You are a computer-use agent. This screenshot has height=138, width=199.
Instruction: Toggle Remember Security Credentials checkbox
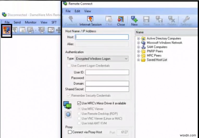tap(69, 95)
